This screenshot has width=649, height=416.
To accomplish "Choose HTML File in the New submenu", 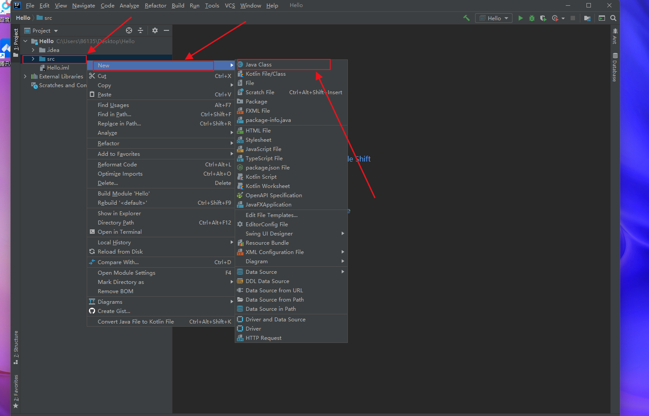I will pyautogui.click(x=291, y=131).
